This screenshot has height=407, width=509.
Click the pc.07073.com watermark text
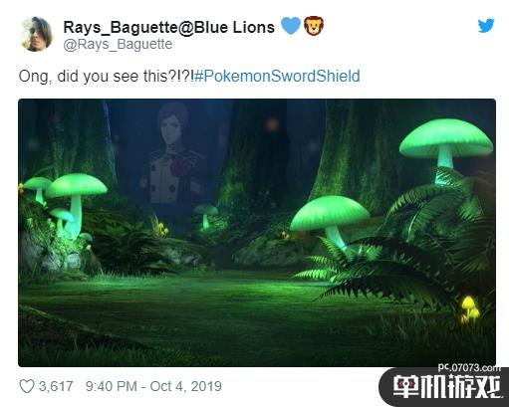tap(469, 367)
